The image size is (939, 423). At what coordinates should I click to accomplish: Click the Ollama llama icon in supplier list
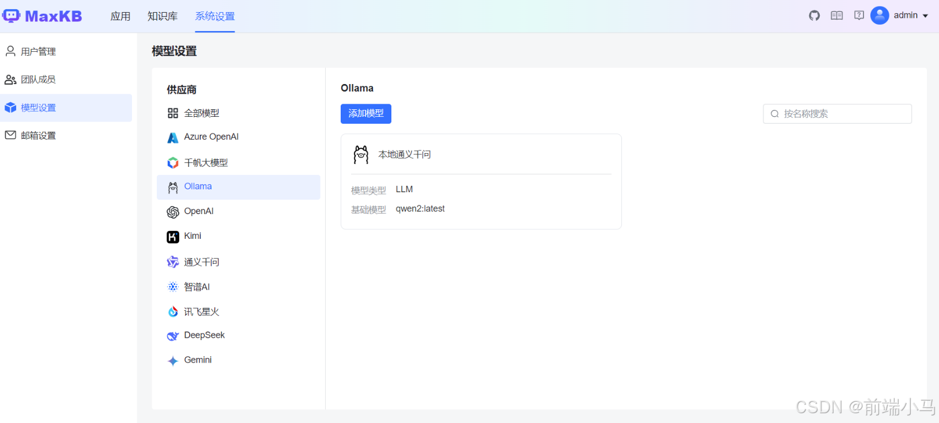tap(173, 188)
